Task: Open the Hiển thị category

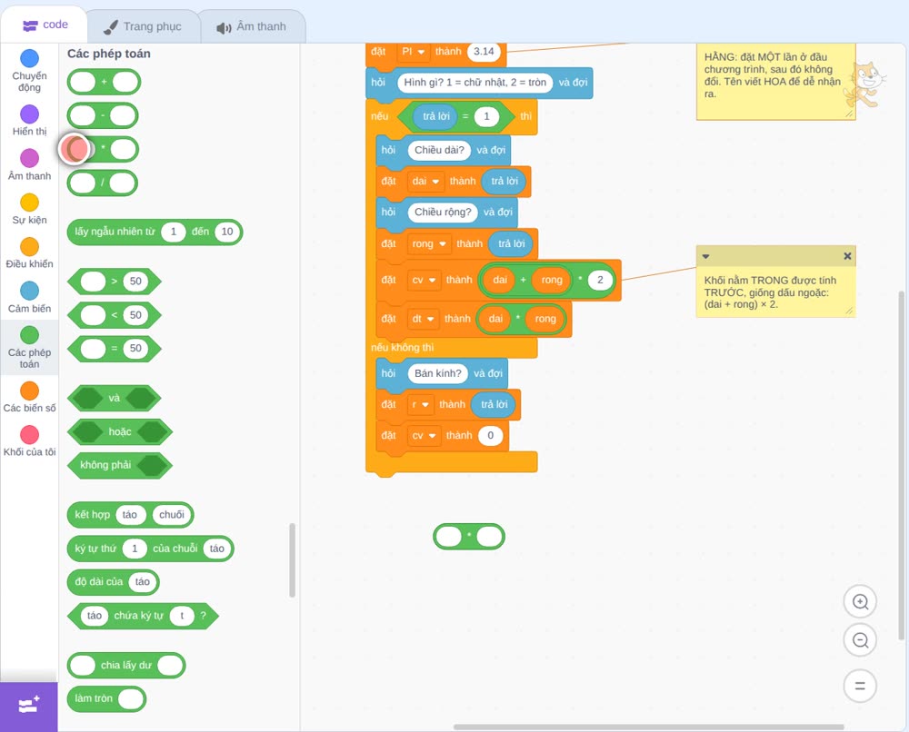Action: pyautogui.click(x=29, y=121)
